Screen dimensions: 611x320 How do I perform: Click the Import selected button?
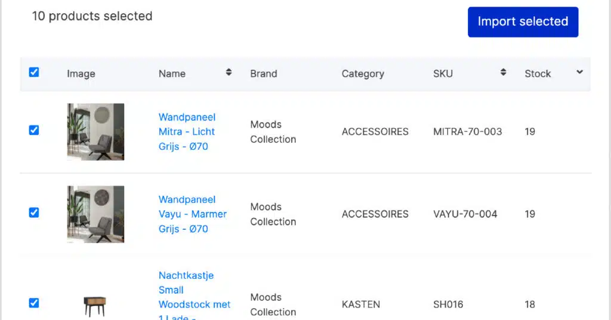pyautogui.click(x=523, y=22)
